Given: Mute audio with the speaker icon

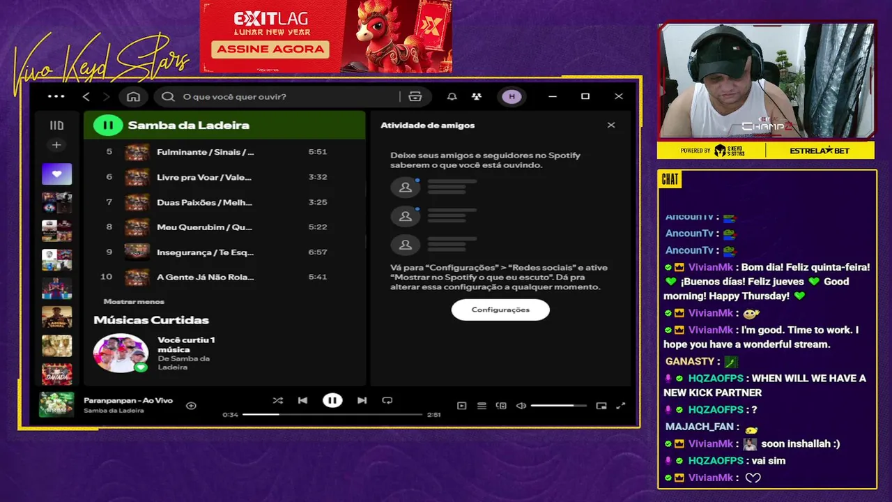Looking at the screenshot, I should point(521,406).
